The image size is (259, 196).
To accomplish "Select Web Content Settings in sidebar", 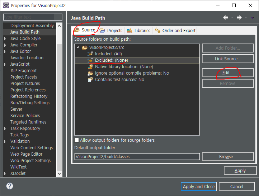I will click(32, 148).
